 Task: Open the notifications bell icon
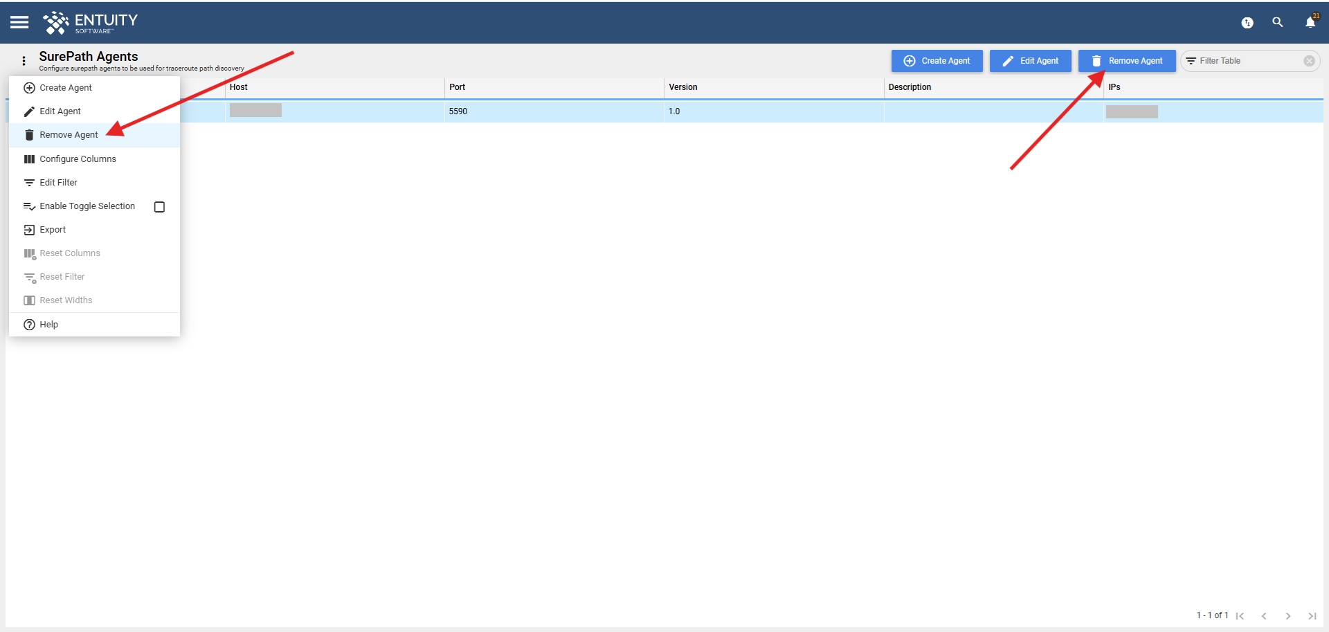coord(1310,22)
